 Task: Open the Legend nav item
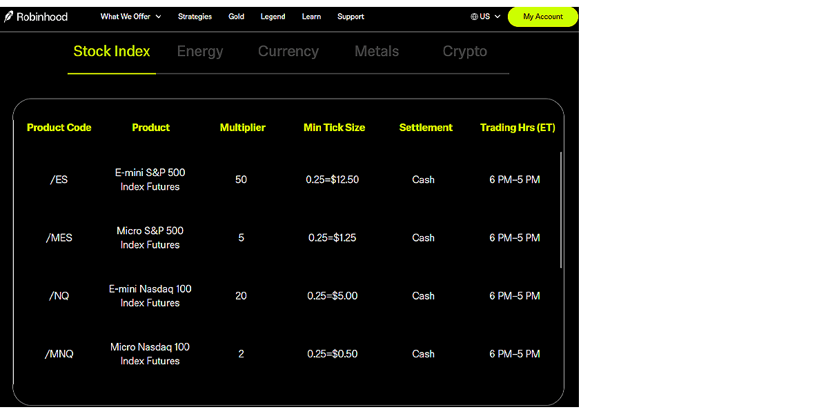[x=273, y=17]
